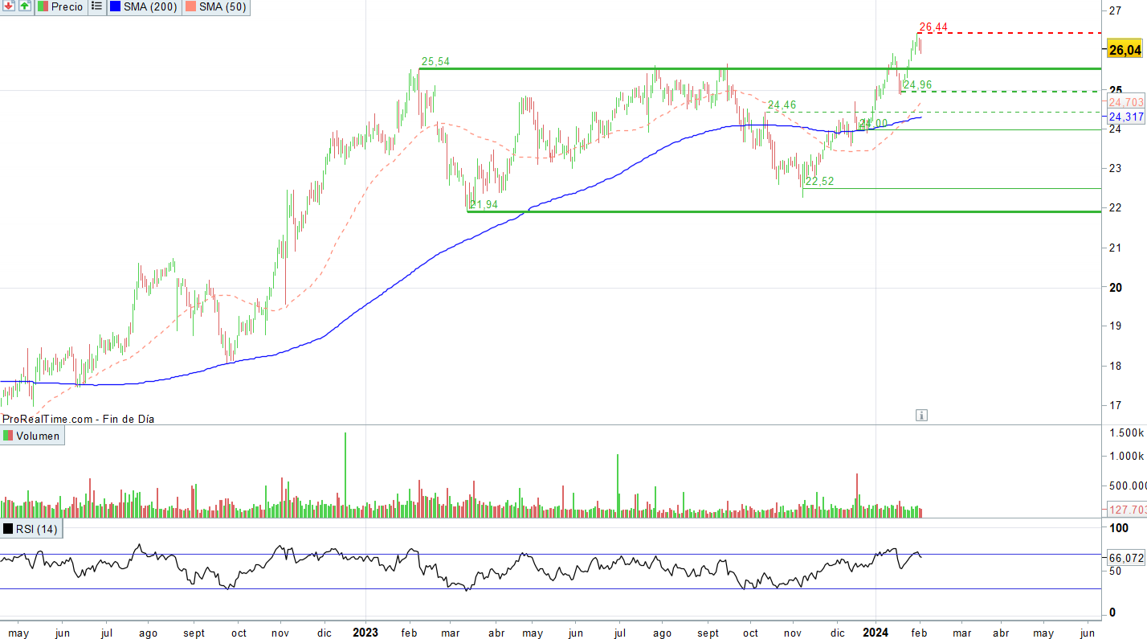Image resolution: width=1147 pixels, height=639 pixels.
Task: Select the red dashed 26,44 resistance line
Action: (1012, 33)
